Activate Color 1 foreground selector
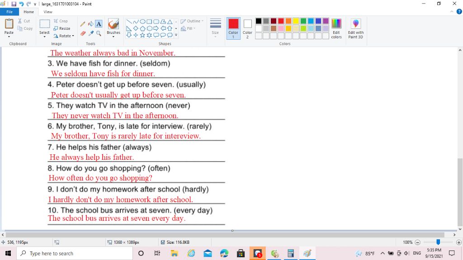This screenshot has height=260, width=463. (x=233, y=28)
